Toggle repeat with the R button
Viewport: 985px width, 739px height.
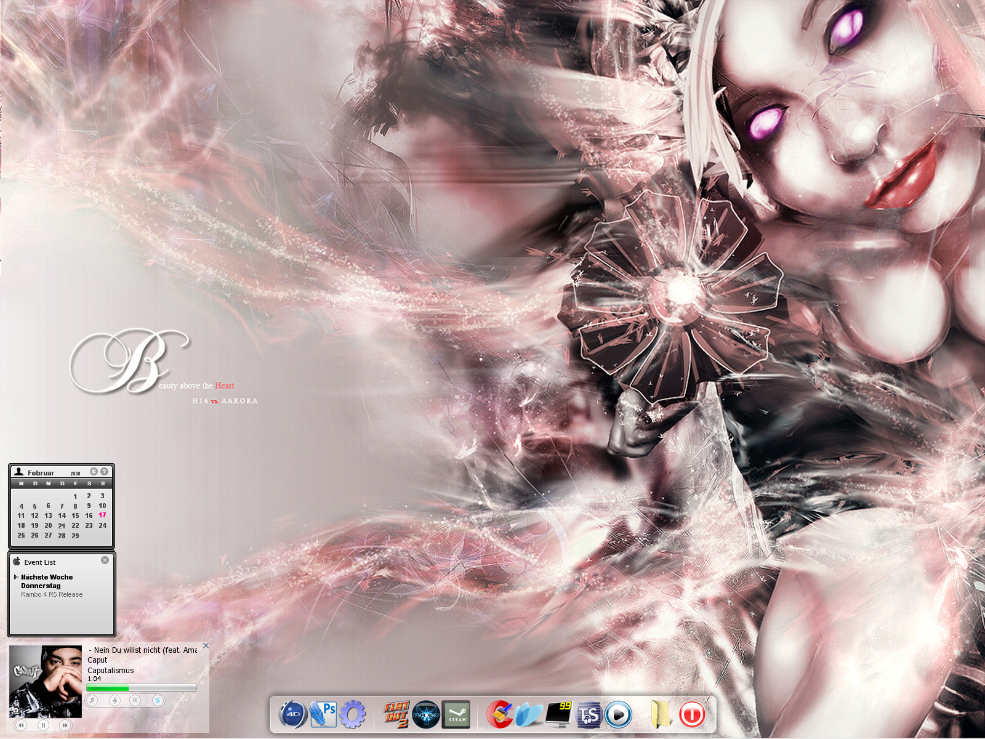[x=135, y=700]
